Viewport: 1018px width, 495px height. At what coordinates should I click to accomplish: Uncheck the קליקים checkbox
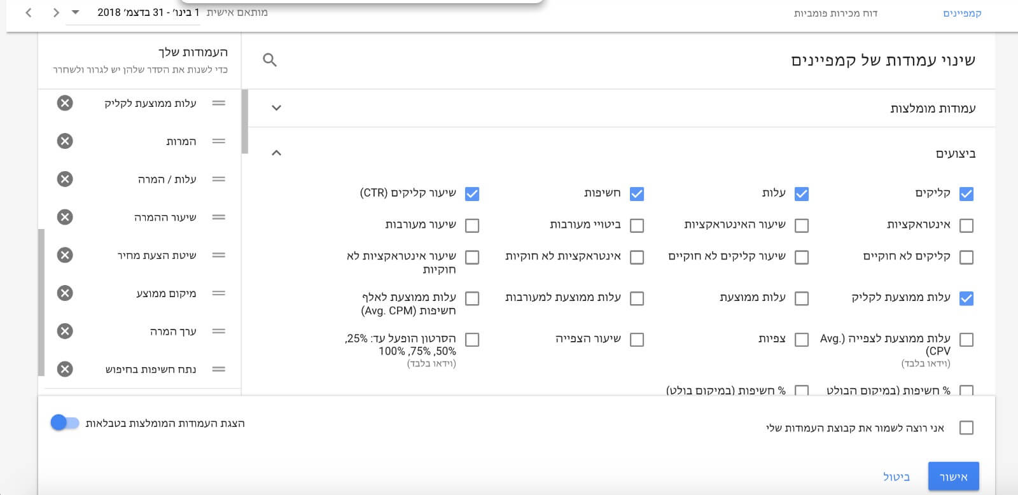[x=966, y=194]
